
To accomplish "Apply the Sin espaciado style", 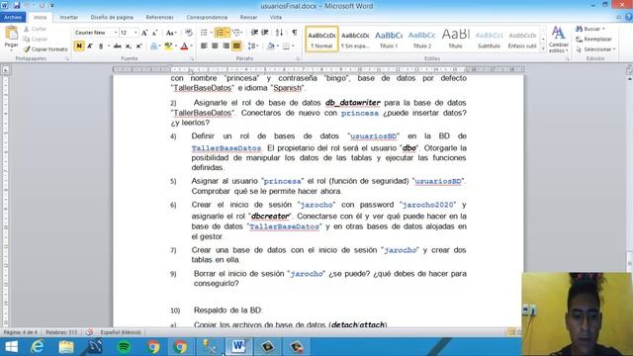I will click(x=355, y=40).
